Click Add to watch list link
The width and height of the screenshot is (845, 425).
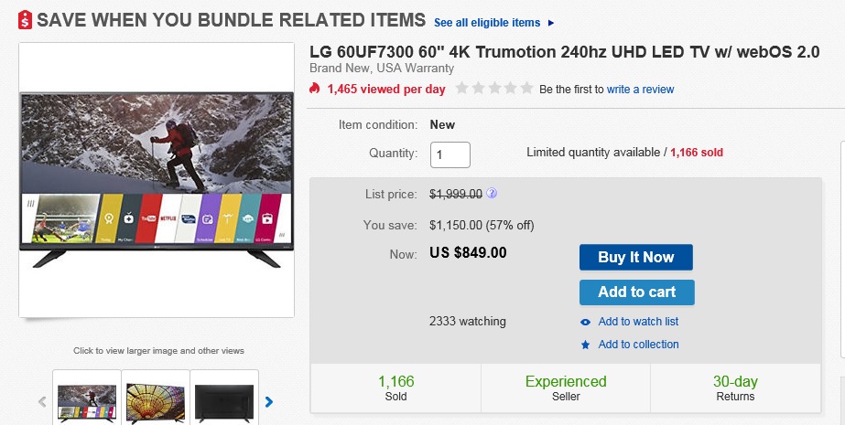coord(638,322)
